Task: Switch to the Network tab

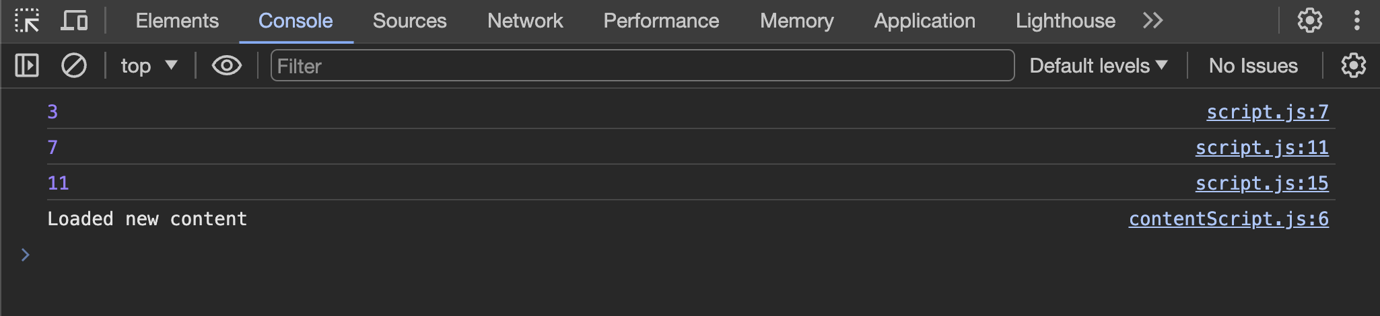Action: click(525, 21)
